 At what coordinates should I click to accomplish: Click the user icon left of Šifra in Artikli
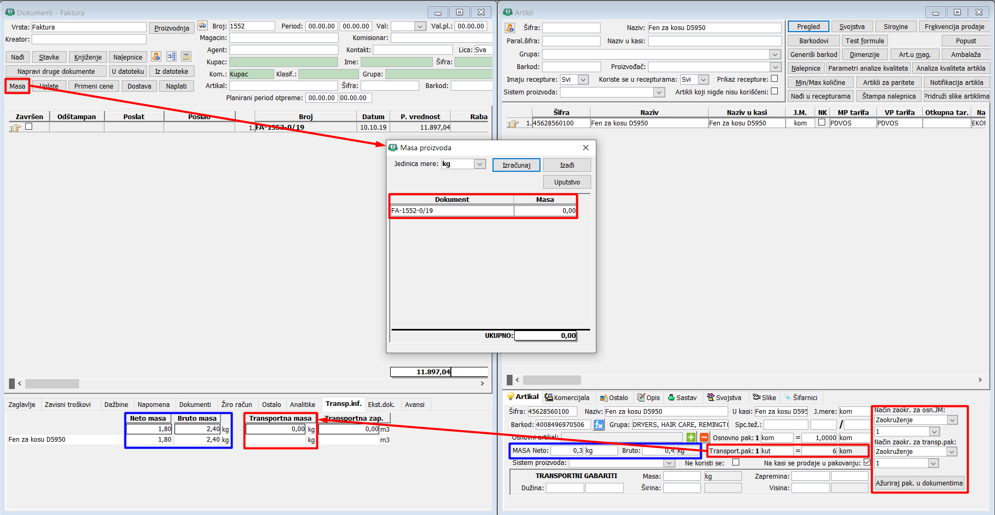point(509,28)
